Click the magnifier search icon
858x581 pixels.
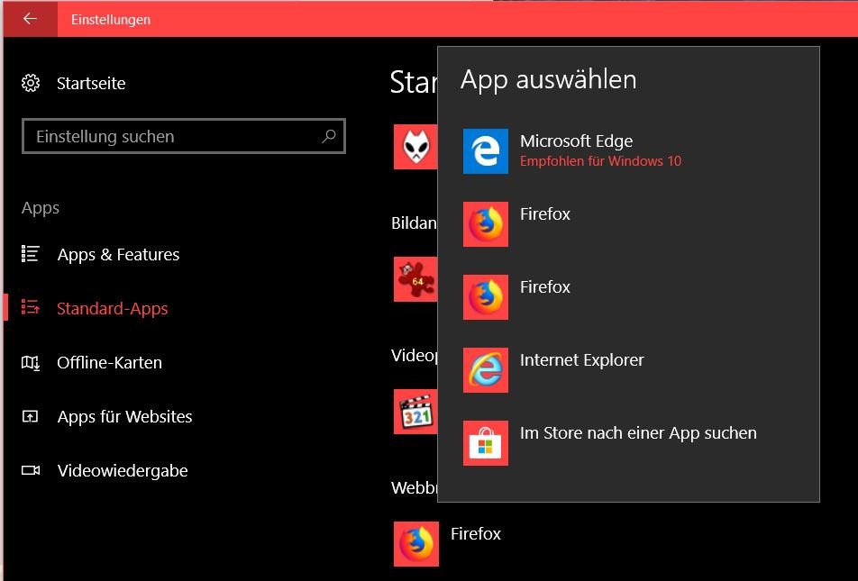click(328, 136)
